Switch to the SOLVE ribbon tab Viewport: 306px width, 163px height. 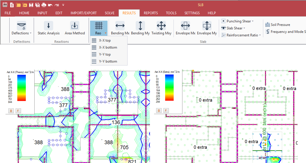point(110,13)
